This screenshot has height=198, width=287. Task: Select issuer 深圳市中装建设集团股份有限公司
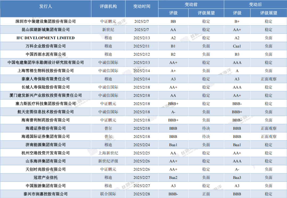pos(46,22)
